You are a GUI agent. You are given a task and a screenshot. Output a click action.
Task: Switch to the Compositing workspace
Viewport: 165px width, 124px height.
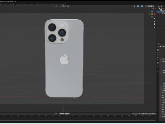[45, 4]
